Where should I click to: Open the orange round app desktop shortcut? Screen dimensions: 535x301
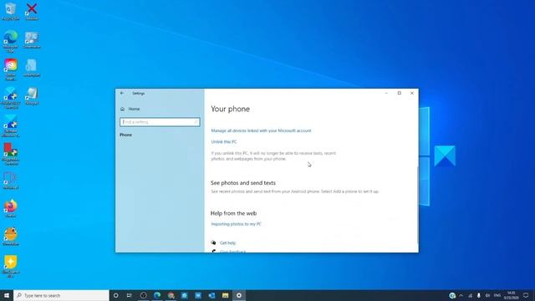click(x=10, y=237)
